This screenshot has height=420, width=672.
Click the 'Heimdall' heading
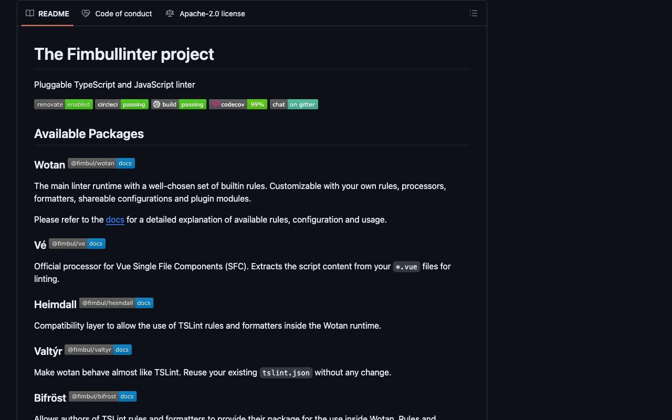55,304
